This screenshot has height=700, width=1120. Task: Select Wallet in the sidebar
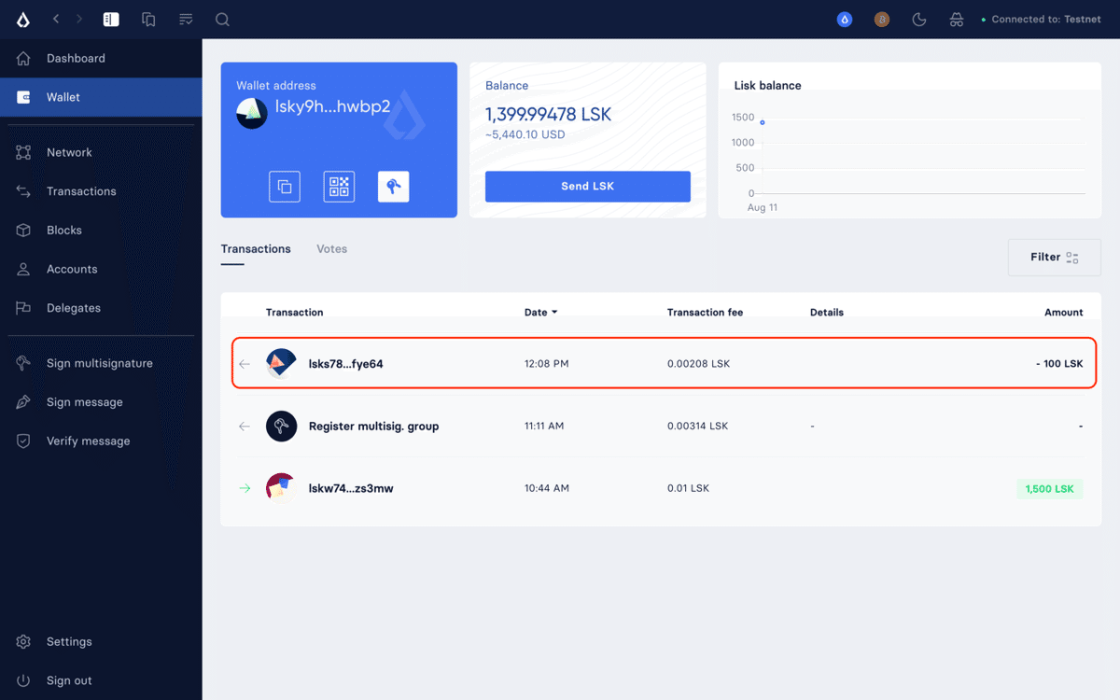(101, 97)
